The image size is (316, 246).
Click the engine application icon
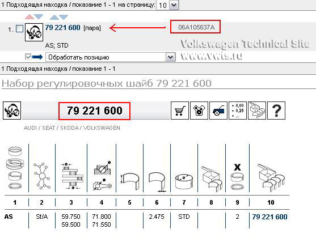(x=199, y=111)
